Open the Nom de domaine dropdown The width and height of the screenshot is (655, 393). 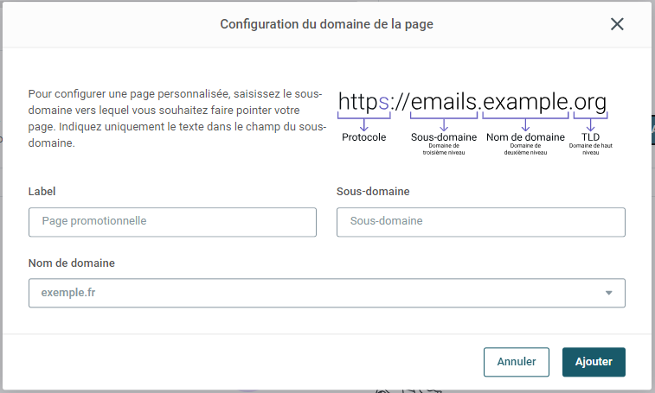pos(327,293)
